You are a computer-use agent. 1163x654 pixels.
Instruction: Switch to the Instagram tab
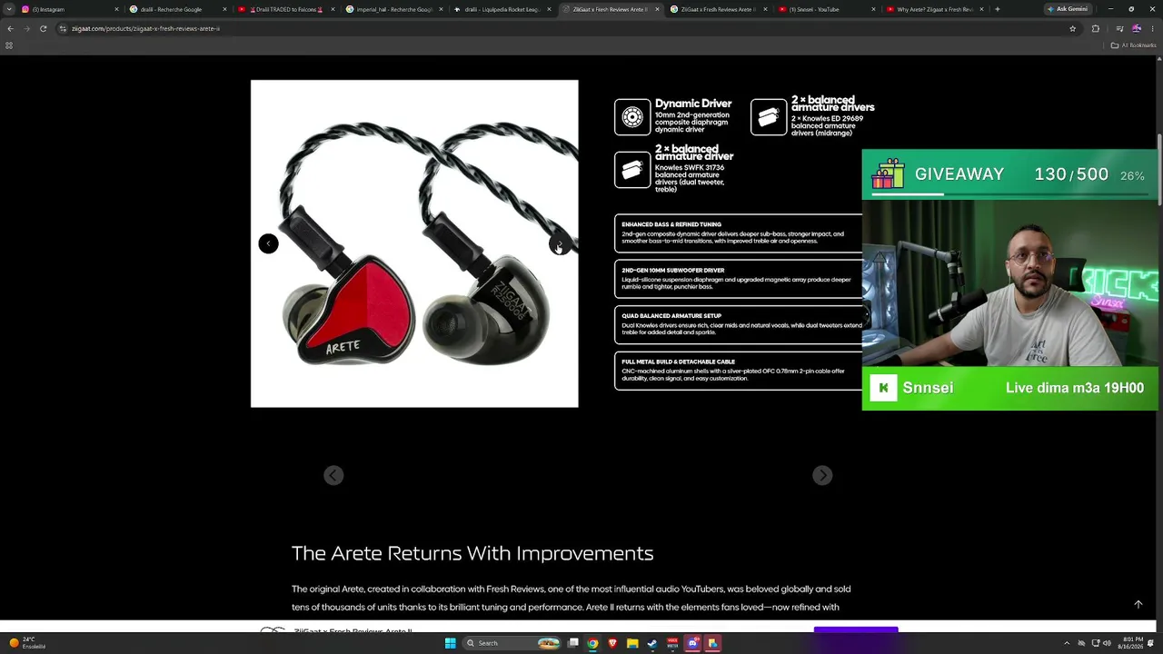71,9
